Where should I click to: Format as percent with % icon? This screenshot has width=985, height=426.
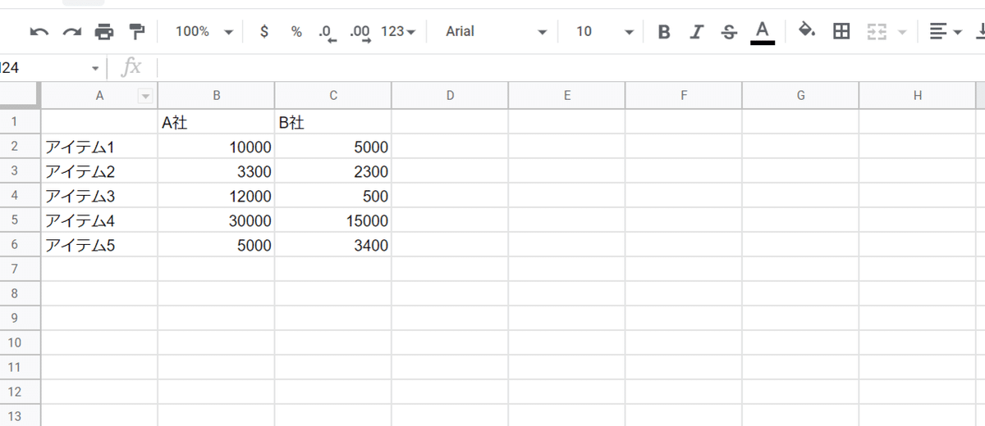click(x=296, y=32)
